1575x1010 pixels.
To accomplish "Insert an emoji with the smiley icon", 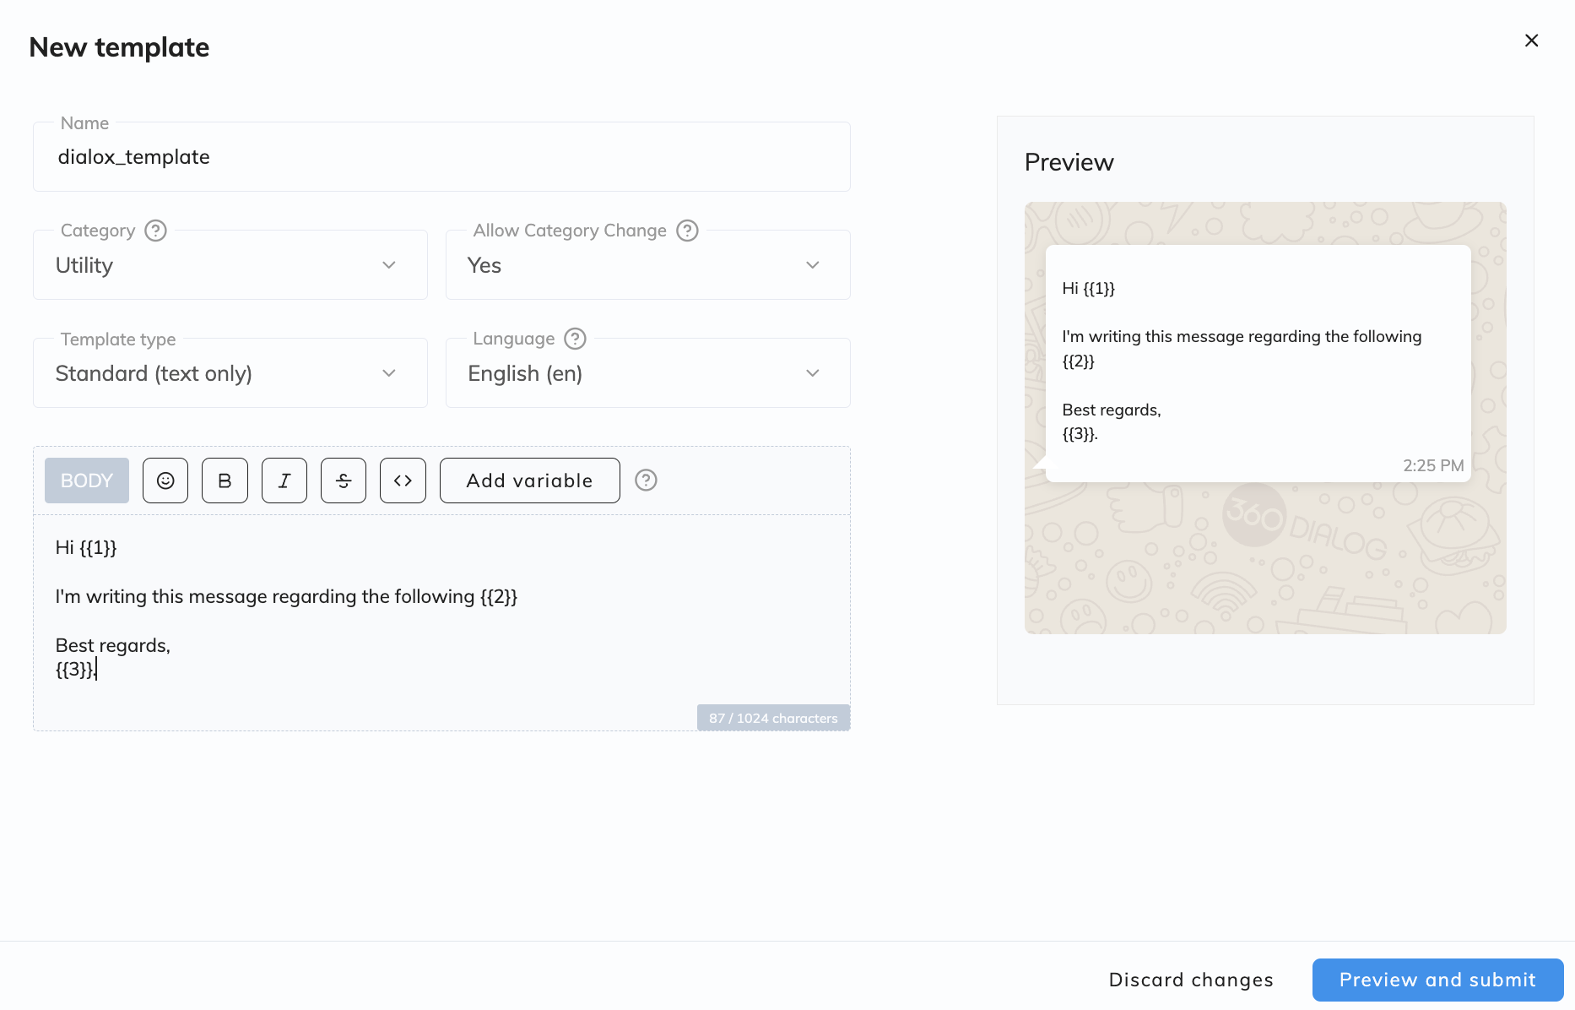I will (165, 481).
